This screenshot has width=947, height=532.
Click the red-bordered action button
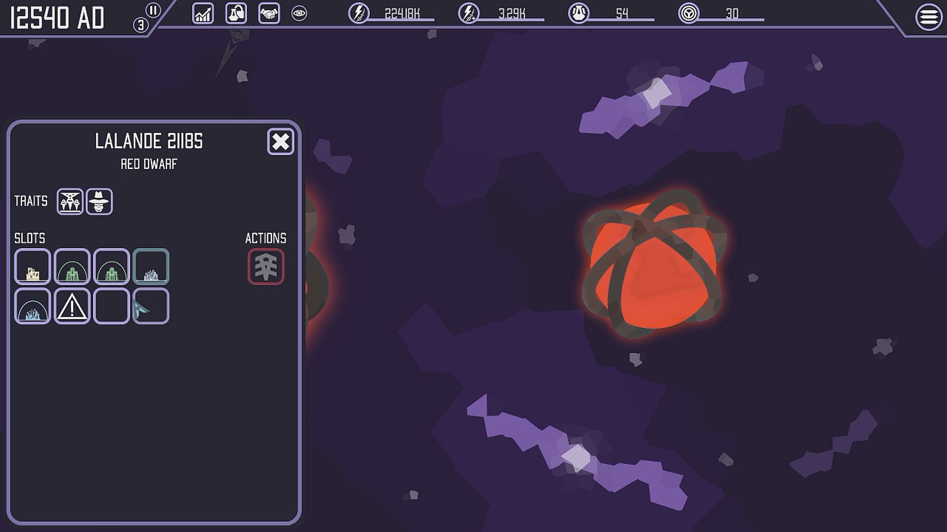pos(266,266)
